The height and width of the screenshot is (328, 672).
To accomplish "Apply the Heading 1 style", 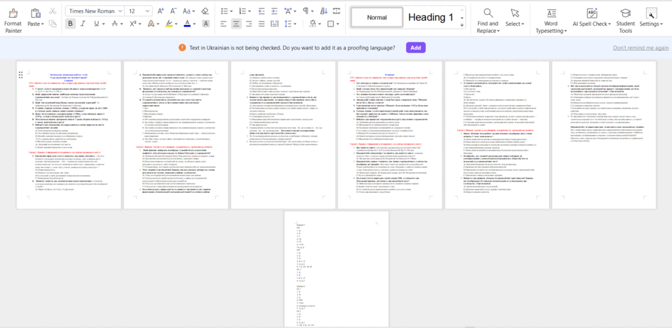I will click(430, 18).
